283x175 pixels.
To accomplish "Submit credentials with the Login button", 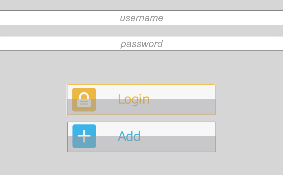I will [141, 99].
